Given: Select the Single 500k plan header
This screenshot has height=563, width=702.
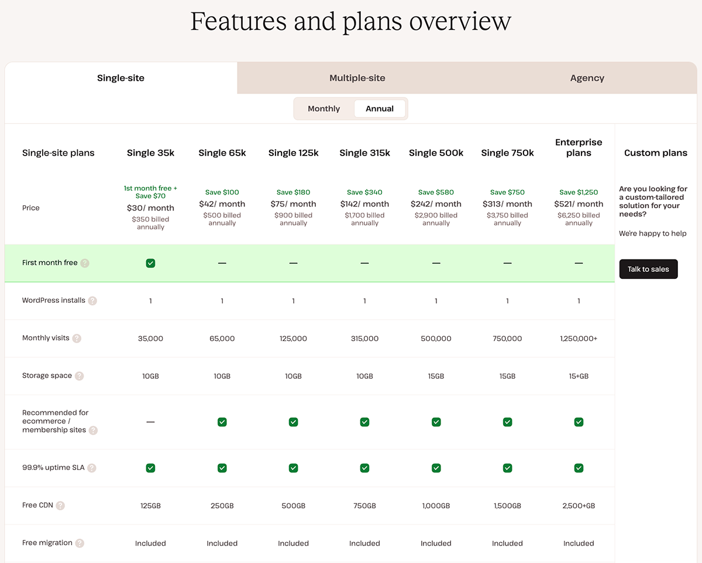Looking at the screenshot, I should click(x=436, y=153).
